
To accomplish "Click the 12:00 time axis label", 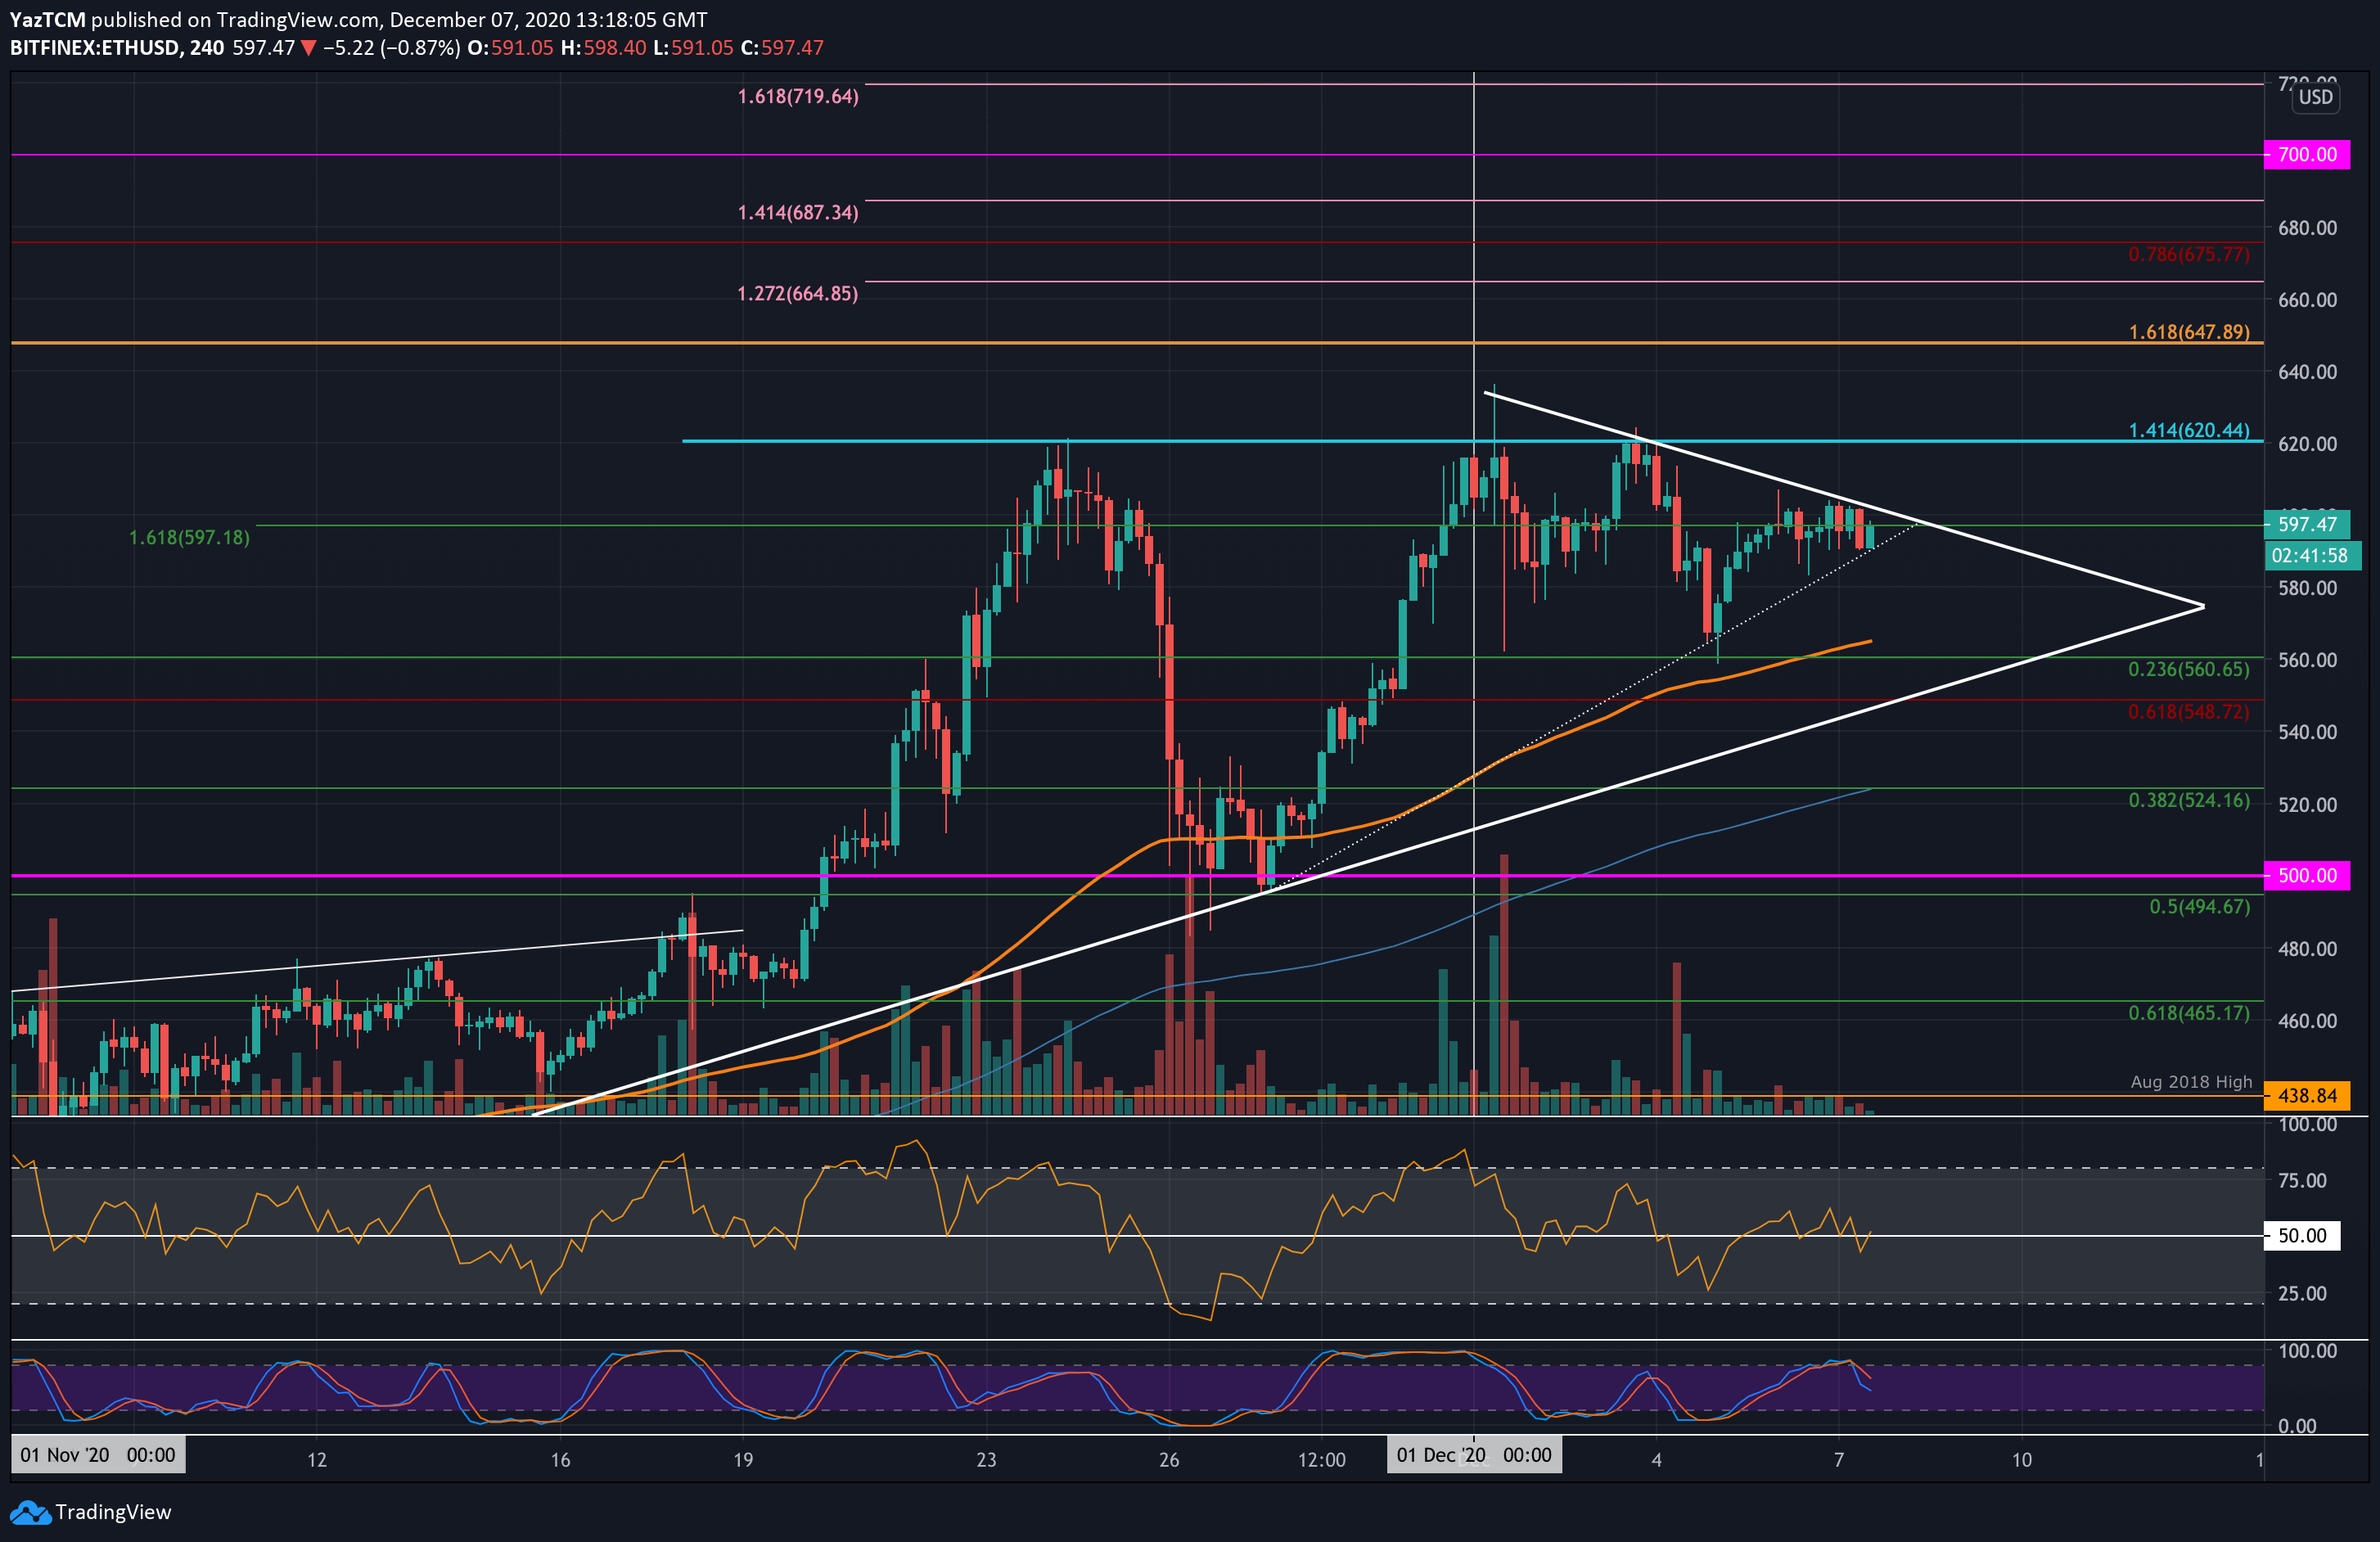I will pos(1321,1460).
